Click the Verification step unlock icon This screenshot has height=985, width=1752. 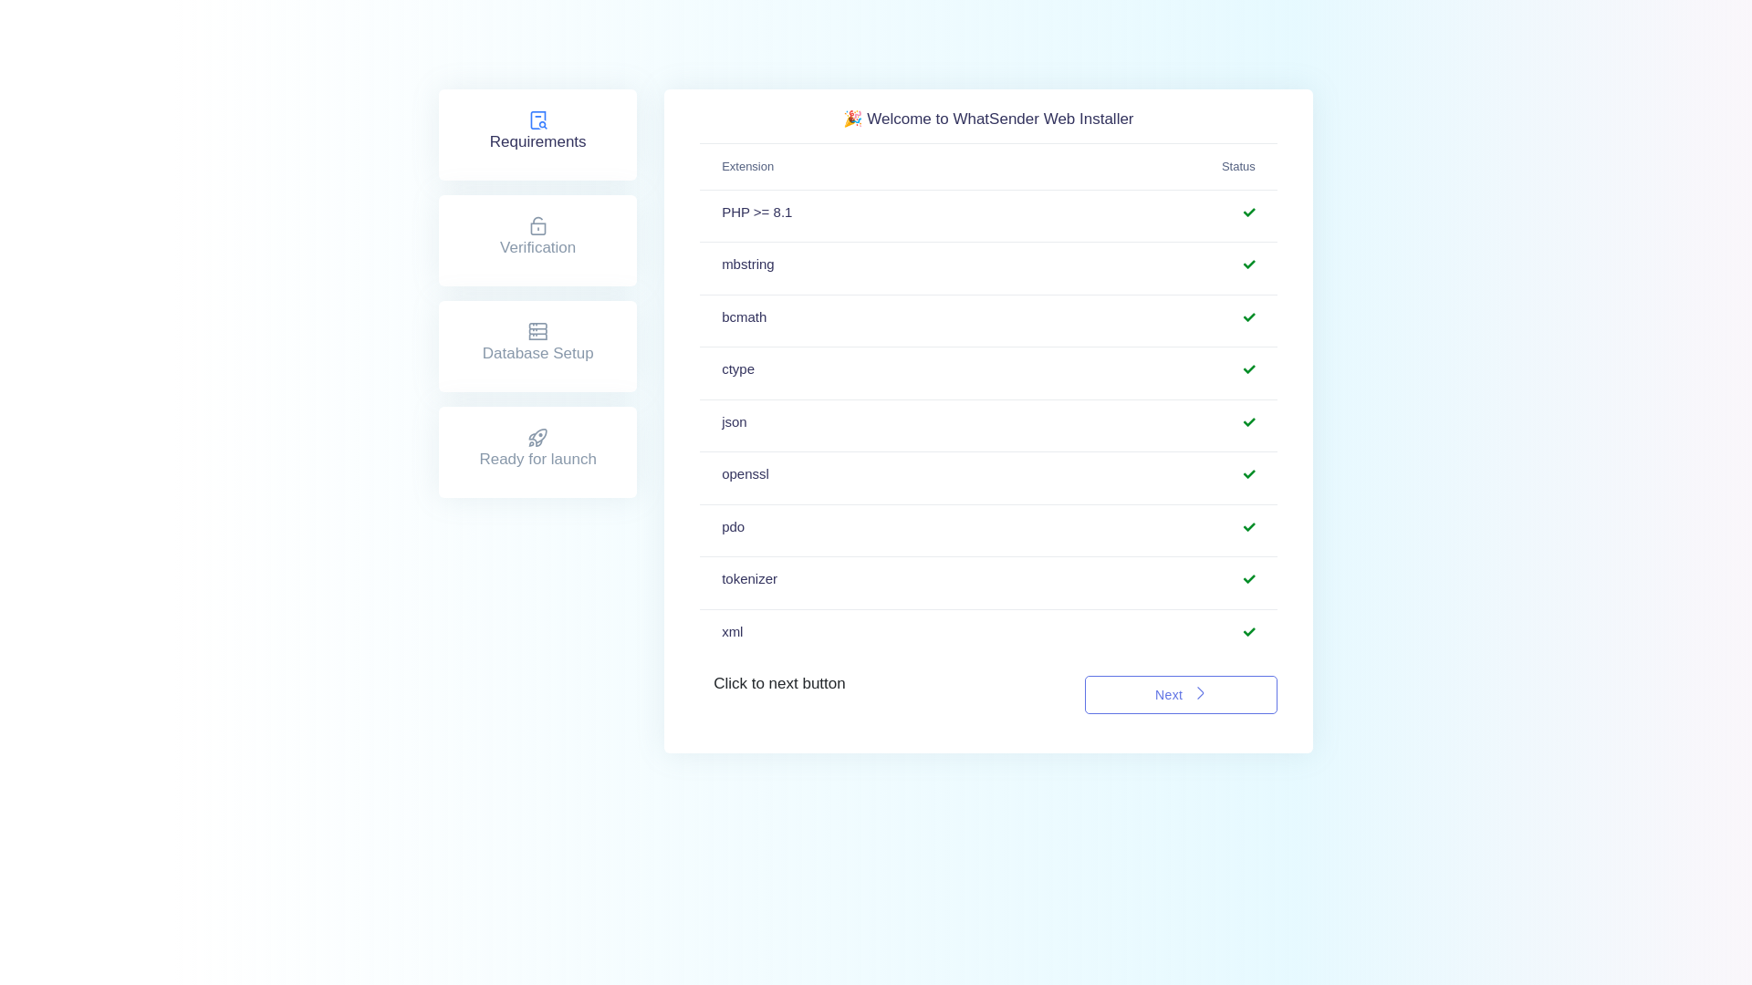[537, 226]
